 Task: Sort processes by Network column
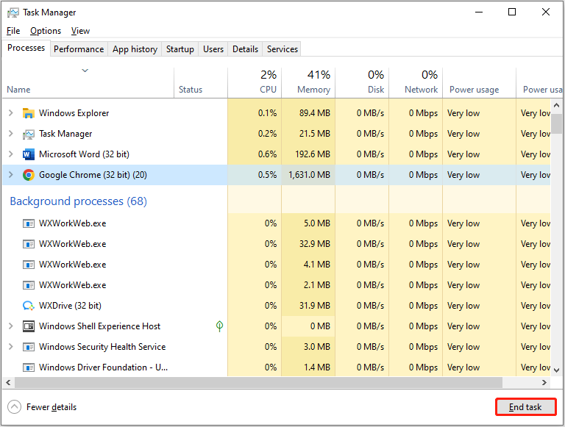click(x=416, y=83)
